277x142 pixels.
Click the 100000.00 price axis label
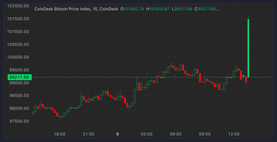[19, 57]
